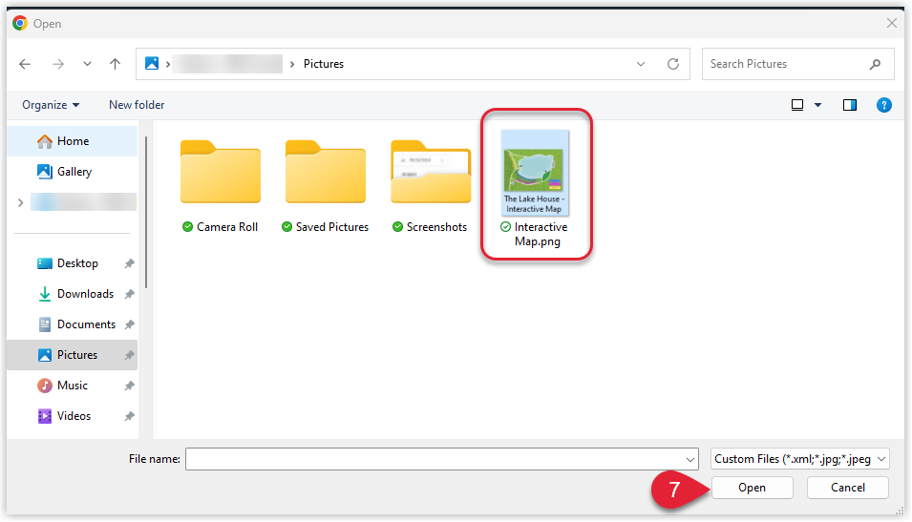Open Music from quick access
912x522 pixels.
(x=73, y=386)
